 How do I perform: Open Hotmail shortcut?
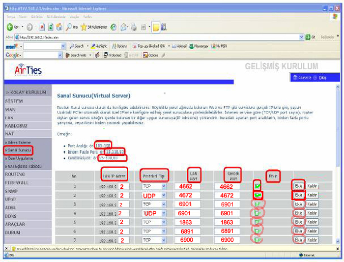[x=179, y=46]
